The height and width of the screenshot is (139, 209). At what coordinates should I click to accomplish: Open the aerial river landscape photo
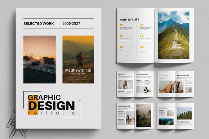click(x=166, y=122)
